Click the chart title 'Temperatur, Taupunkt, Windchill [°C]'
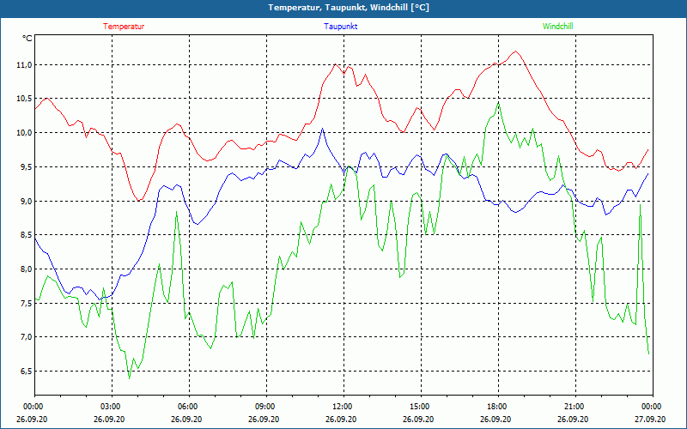This screenshot has height=429, width=687. 349,8
